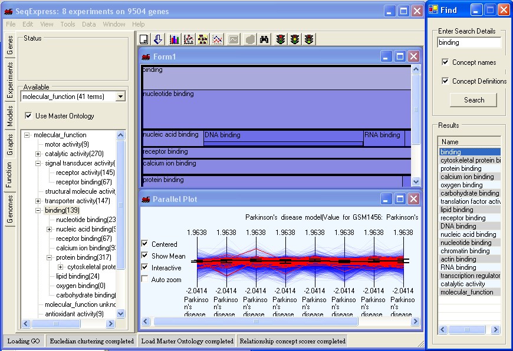513x351 pixels.
Task: Disable the Show Mean checkbox
Action: (145, 256)
